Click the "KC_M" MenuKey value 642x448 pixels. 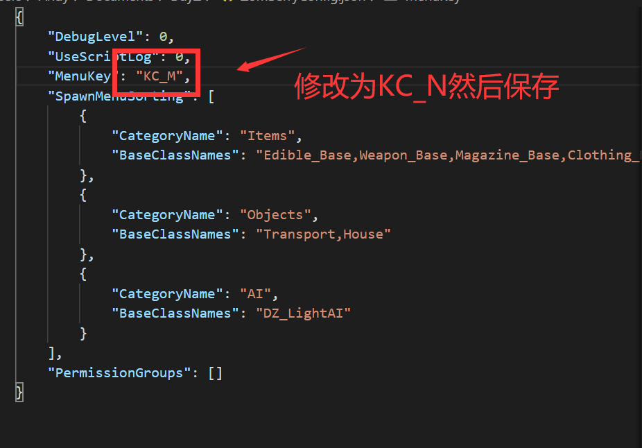(159, 76)
